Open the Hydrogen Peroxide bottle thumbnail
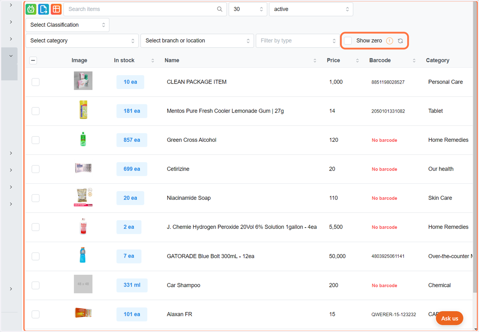 83,226
